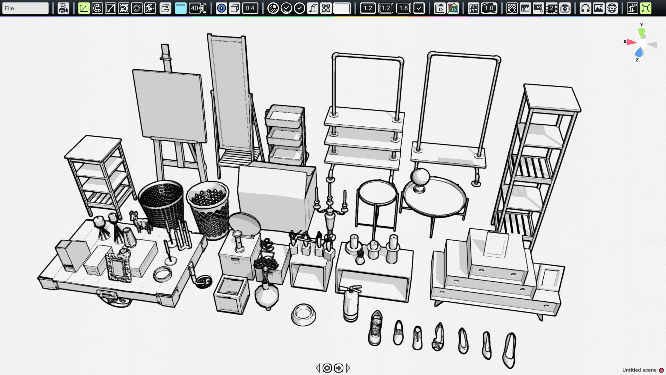
Task: Click the grey 3D folder save icon
Action: tap(440, 8)
